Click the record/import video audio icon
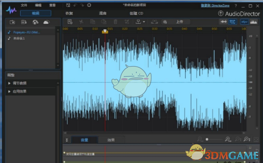Screen dimensions: 263x163 tap(24, 22)
